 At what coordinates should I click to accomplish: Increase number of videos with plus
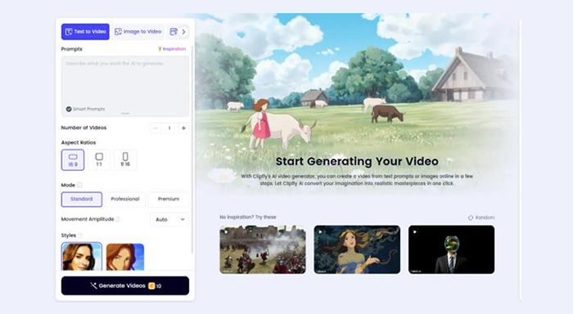point(183,128)
